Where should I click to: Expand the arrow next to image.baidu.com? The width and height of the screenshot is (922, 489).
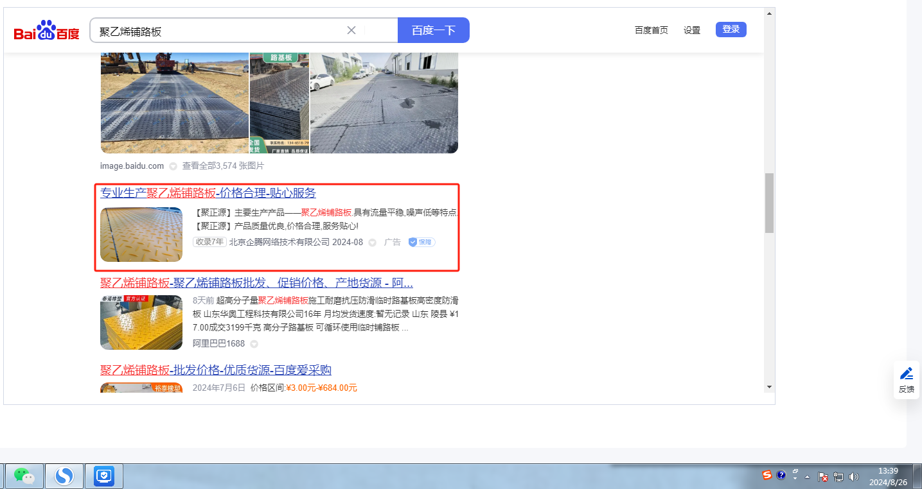173,166
